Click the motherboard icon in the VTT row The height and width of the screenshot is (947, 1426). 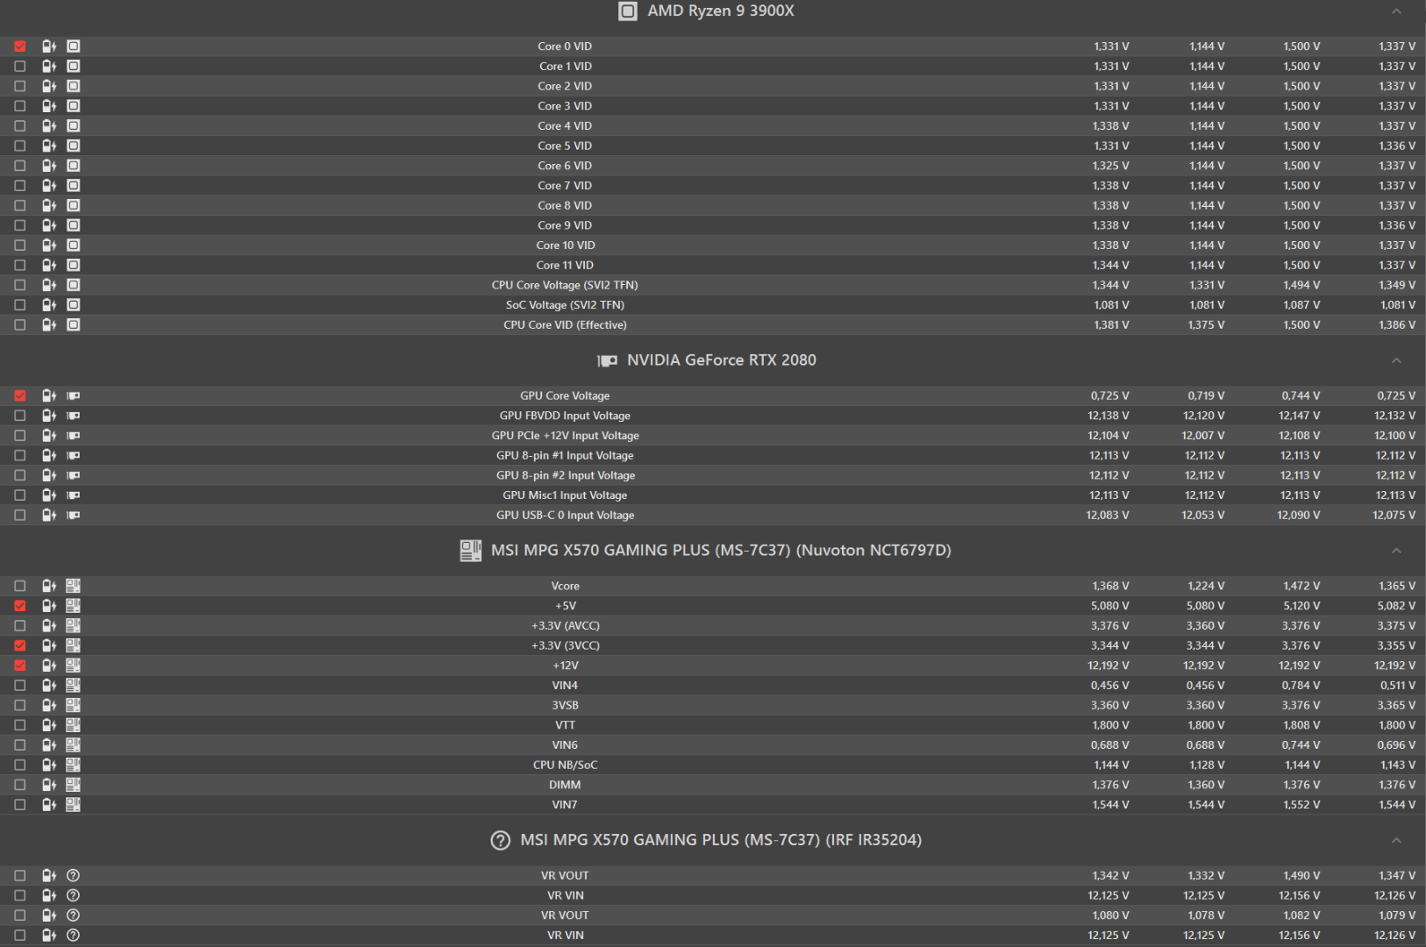tap(74, 725)
